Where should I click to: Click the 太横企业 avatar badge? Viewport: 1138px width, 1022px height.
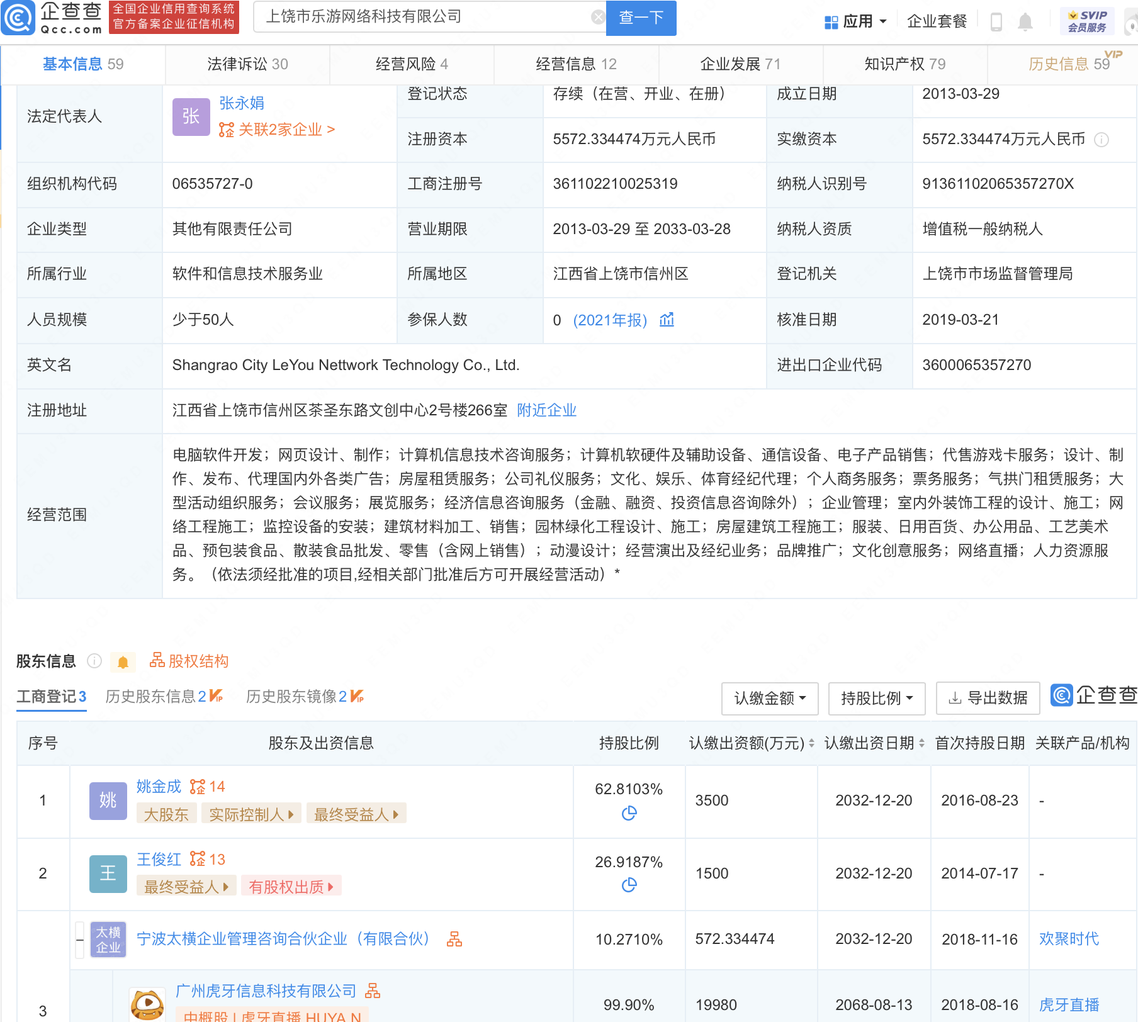(108, 940)
